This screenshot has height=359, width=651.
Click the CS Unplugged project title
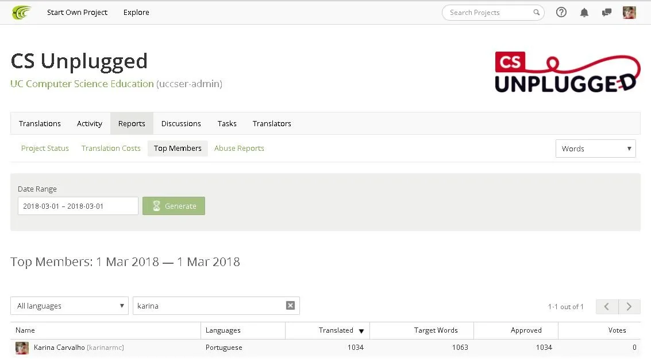(x=79, y=61)
